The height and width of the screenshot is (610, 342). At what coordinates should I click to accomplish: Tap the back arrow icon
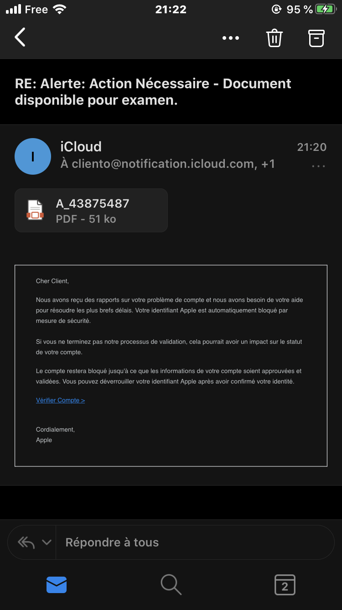(x=21, y=37)
